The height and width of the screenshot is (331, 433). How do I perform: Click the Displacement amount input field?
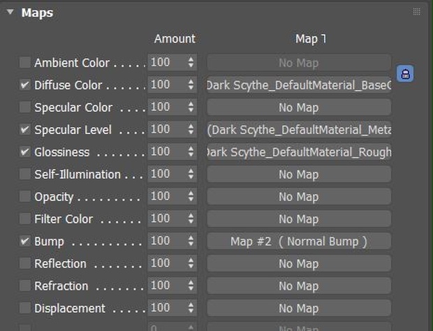(x=168, y=307)
